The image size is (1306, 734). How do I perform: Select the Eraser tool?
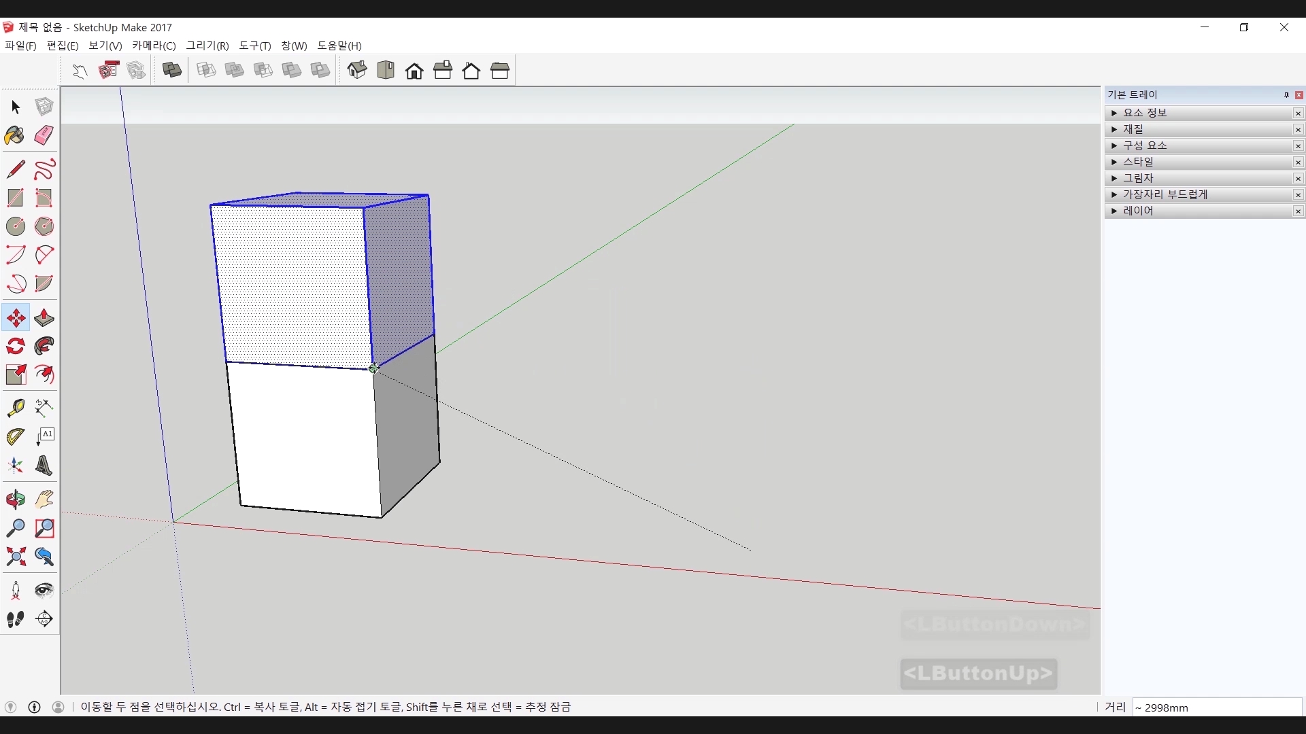point(44,135)
